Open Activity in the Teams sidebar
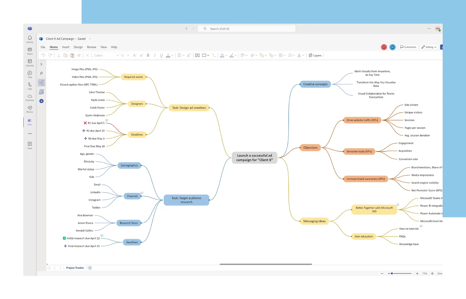Viewport: 466px width, 299px height. 30,39
